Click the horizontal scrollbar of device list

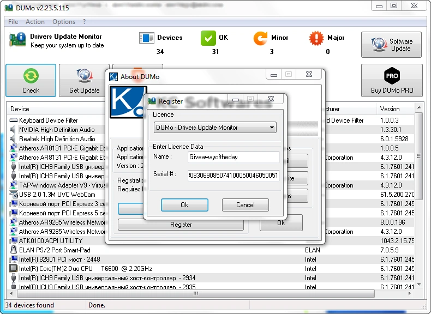point(195,293)
